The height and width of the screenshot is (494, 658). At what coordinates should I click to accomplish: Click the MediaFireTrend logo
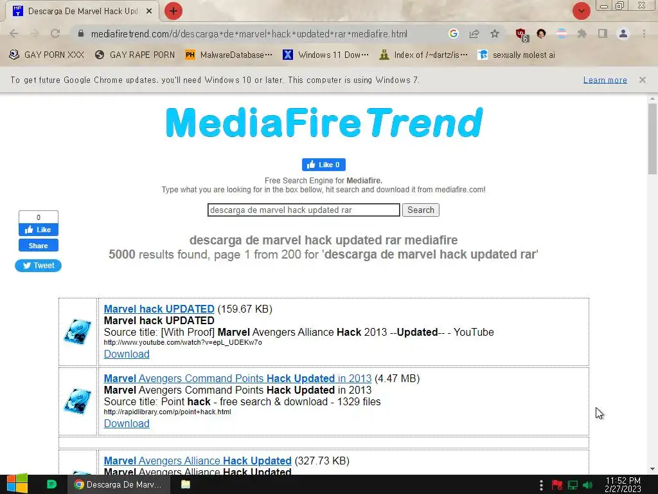[x=325, y=122]
